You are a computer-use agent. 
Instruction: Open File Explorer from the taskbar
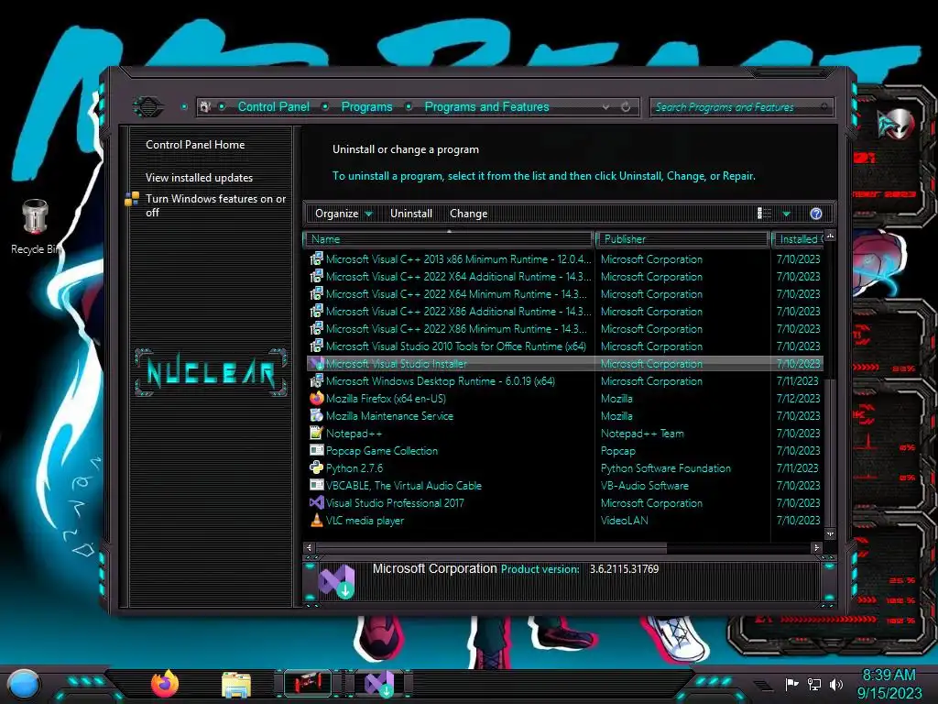pos(236,685)
